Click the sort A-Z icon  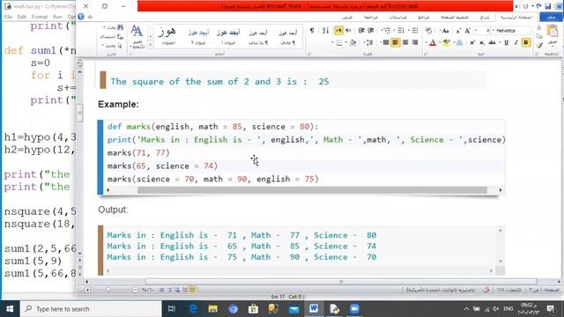coord(325,31)
